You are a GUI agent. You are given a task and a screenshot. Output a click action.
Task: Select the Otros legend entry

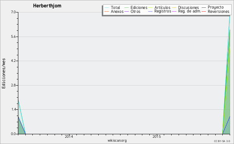(x=132, y=11)
